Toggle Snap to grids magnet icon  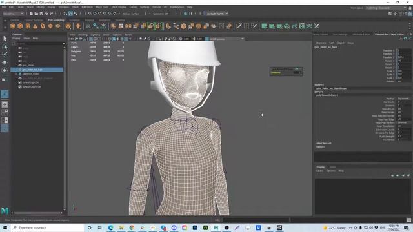(x=90, y=14)
